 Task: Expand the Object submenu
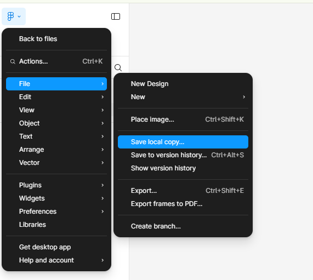pyautogui.click(x=56, y=123)
